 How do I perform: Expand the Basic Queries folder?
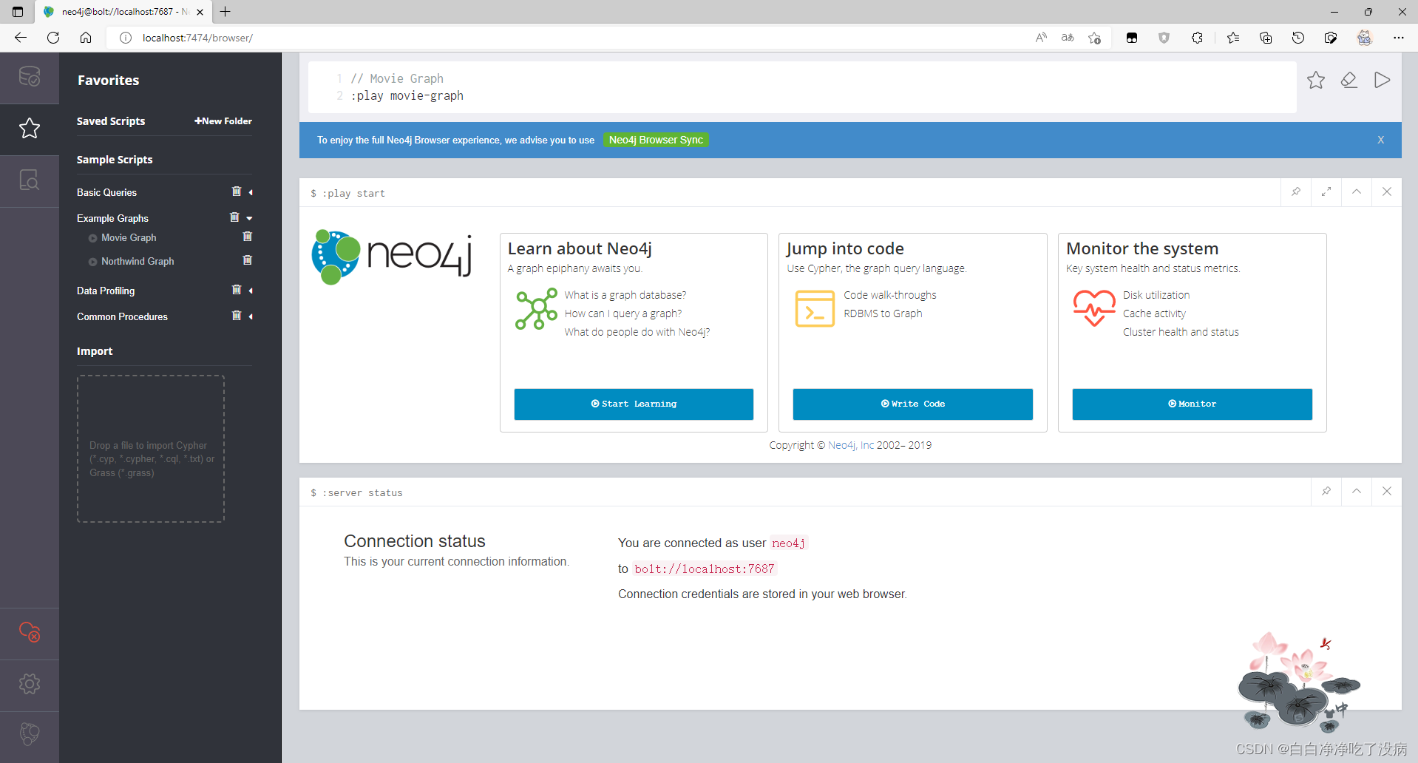(251, 192)
